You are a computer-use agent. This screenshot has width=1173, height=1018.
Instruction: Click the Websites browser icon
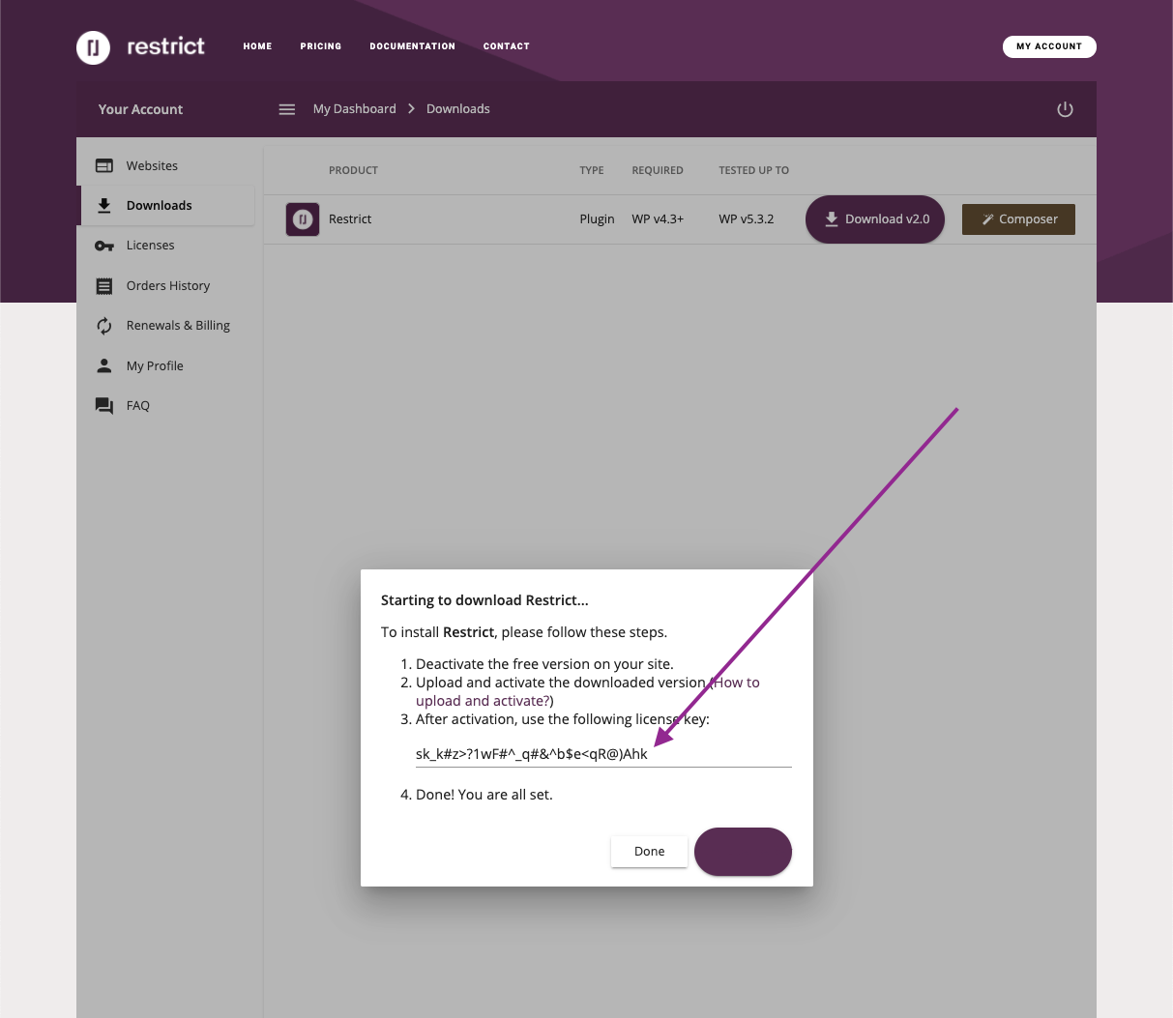click(x=104, y=165)
